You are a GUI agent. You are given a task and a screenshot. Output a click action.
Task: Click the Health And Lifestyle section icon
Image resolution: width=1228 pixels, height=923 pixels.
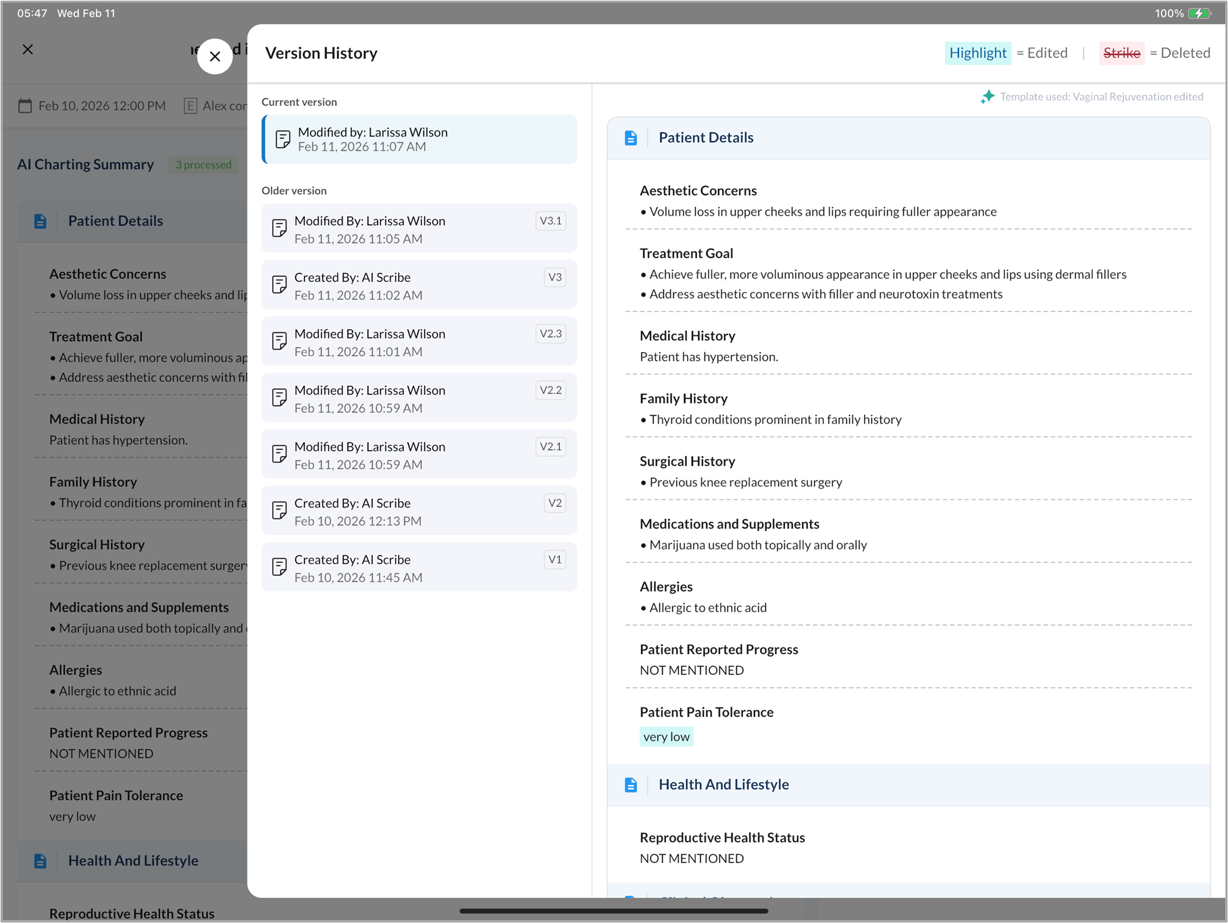click(631, 784)
